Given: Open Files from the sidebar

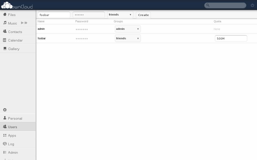Looking at the screenshot, I should click(12, 15).
